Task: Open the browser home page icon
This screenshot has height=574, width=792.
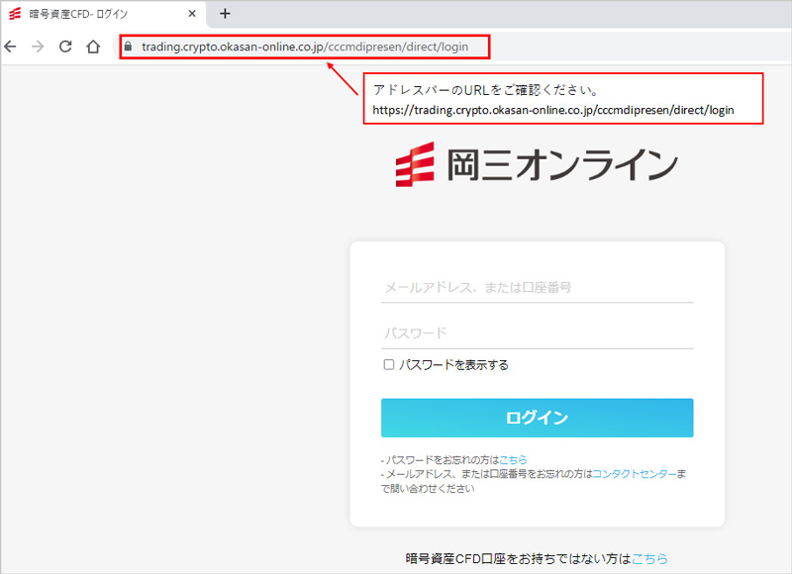Action: coord(93,47)
